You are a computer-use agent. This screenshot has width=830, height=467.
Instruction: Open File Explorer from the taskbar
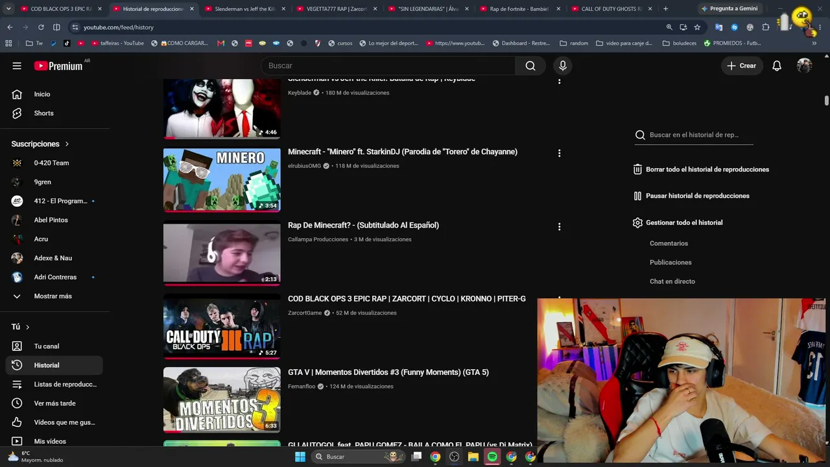pos(473,457)
